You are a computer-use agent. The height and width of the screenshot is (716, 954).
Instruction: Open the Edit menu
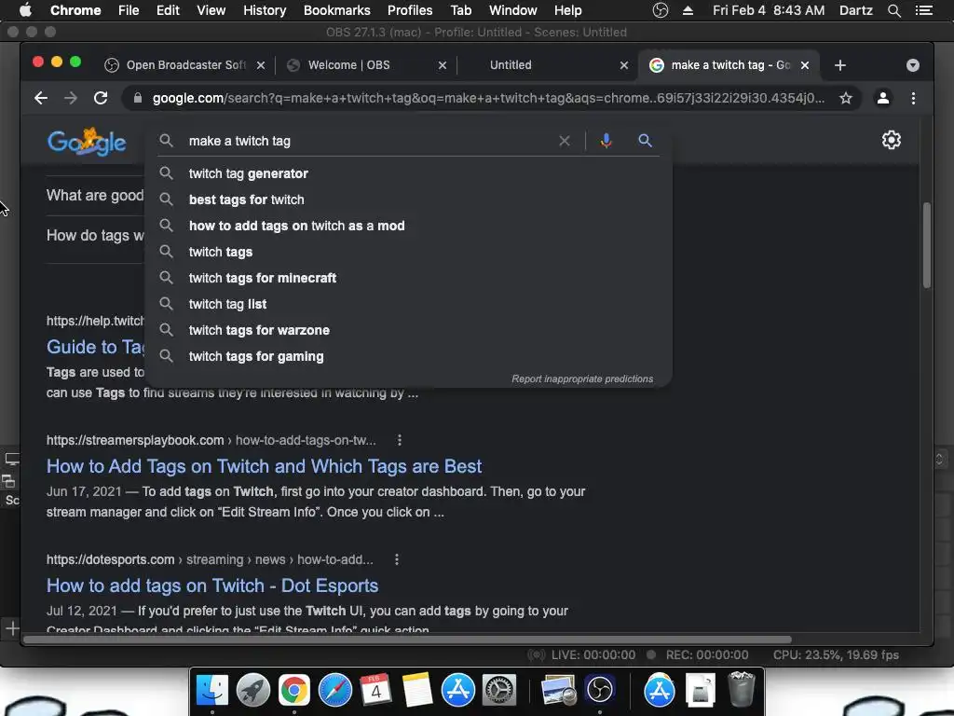point(168,10)
